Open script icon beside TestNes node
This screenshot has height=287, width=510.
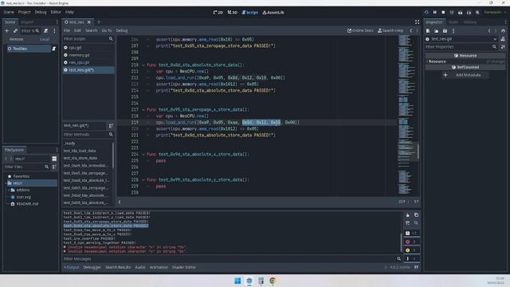pyautogui.click(x=54, y=49)
